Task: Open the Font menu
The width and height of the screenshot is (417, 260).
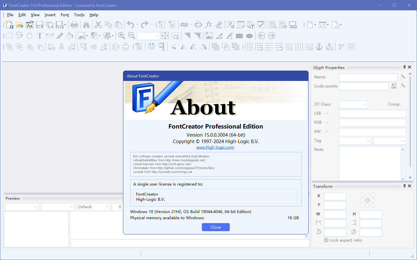Action: 65,15
